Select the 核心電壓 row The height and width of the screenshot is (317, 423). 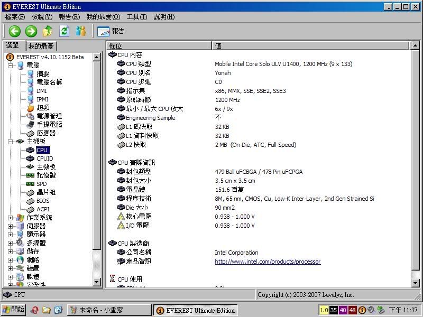[259, 217]
